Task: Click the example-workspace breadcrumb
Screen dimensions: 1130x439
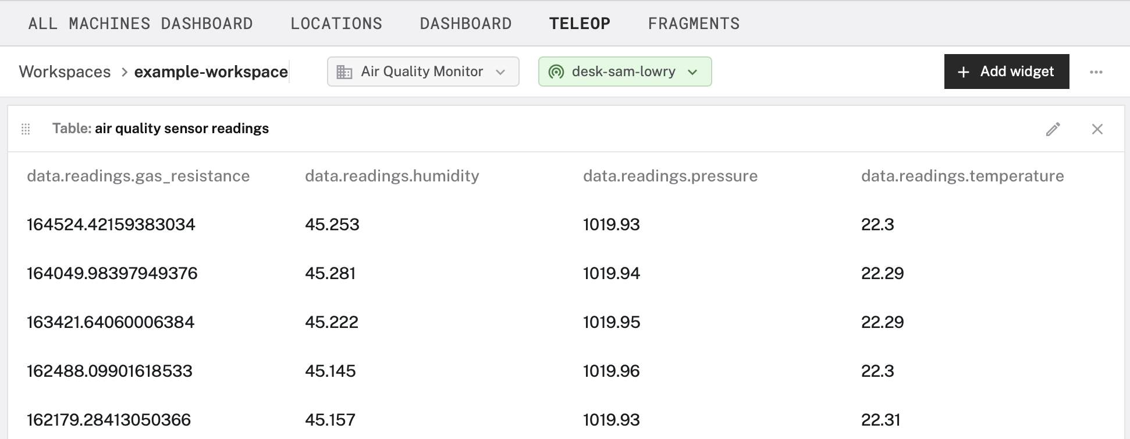Action: [211, 72]
